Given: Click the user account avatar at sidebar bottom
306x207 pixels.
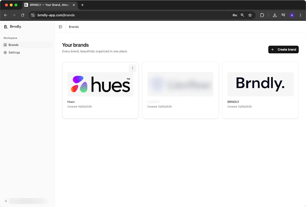Looking at the screenshot, I should click(6, 201).
